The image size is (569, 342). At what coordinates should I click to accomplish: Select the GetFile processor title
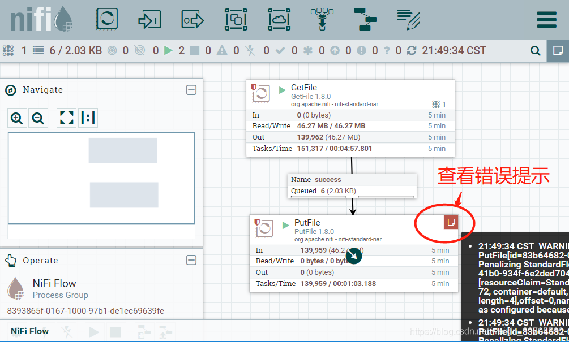[303, 88]
